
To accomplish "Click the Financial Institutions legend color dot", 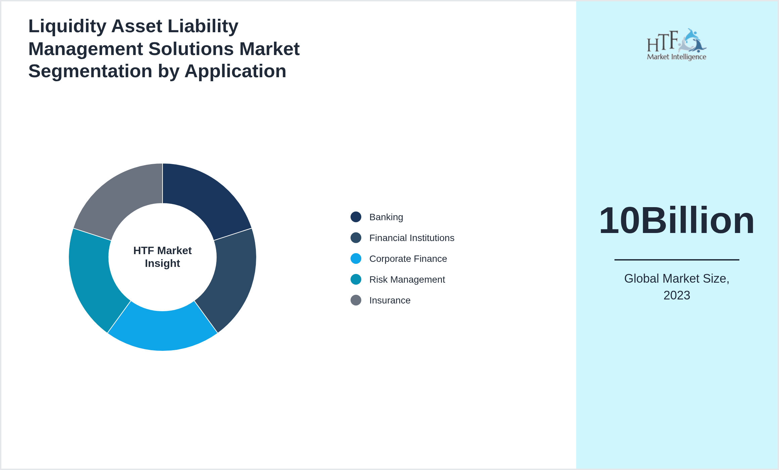I will 356,238.
